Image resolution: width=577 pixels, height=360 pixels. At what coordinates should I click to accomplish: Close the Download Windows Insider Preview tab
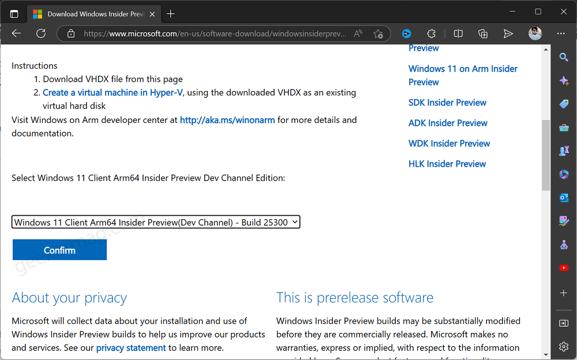152,14
